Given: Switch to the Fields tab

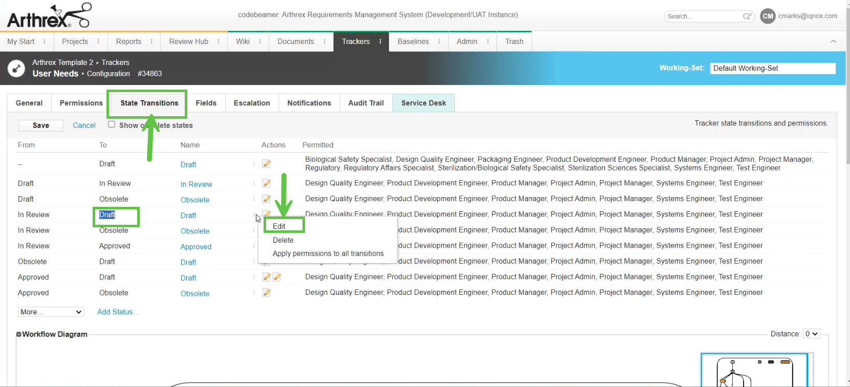Looking at the screenshot, I should [x=206, y=103].
